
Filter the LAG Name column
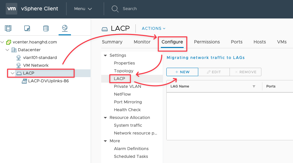[x=254, y=86]
